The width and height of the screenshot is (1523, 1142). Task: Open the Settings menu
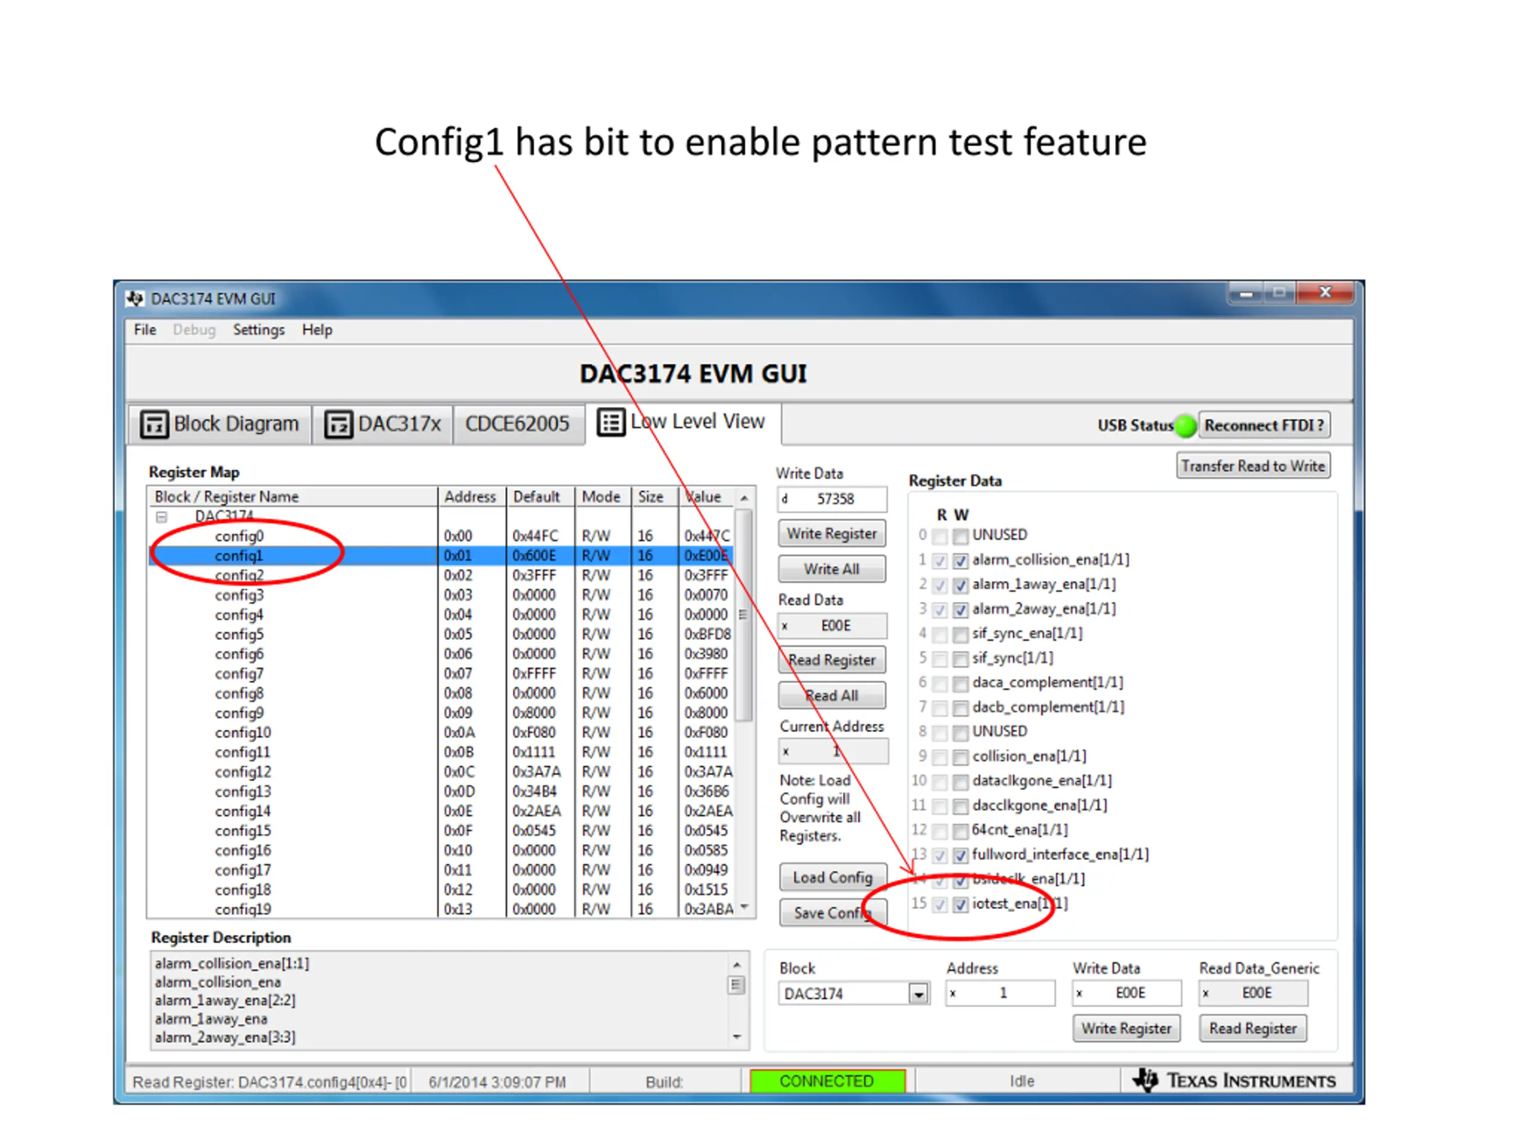pos(258,330)
